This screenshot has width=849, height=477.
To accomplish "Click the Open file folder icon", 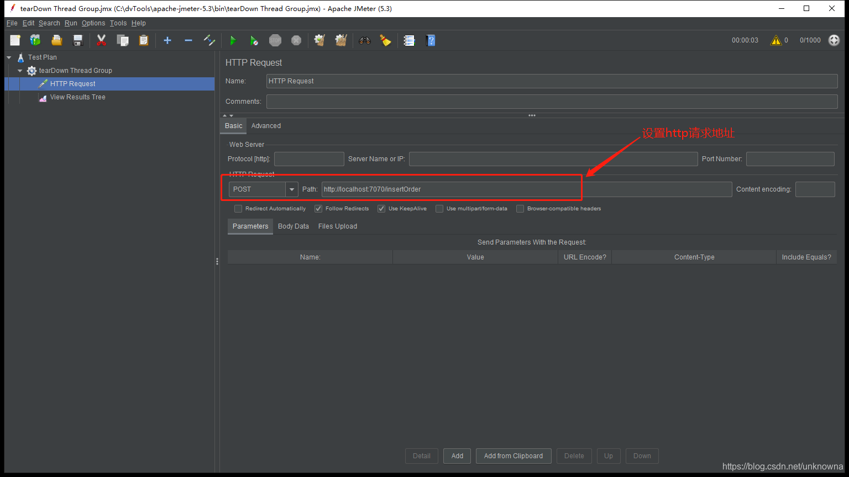I will [56, 40].
